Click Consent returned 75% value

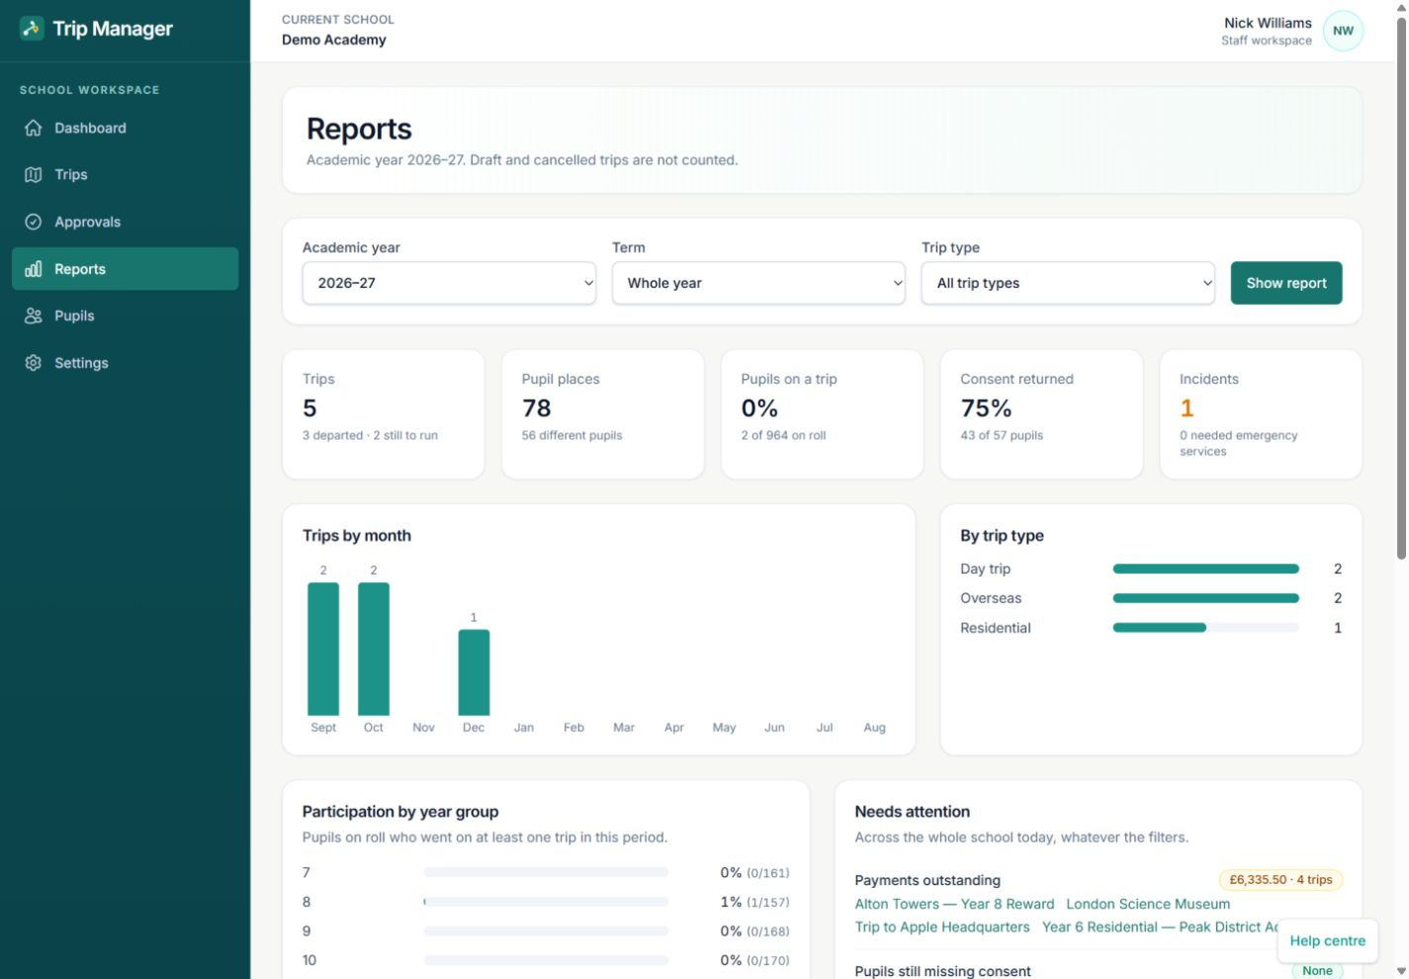[x=986, y=408]
